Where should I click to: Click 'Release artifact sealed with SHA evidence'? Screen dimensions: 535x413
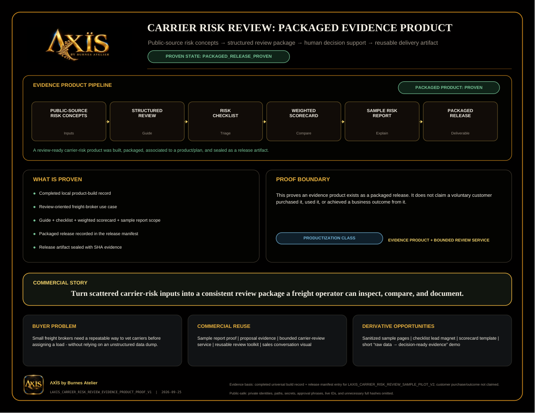coord(80,247)
